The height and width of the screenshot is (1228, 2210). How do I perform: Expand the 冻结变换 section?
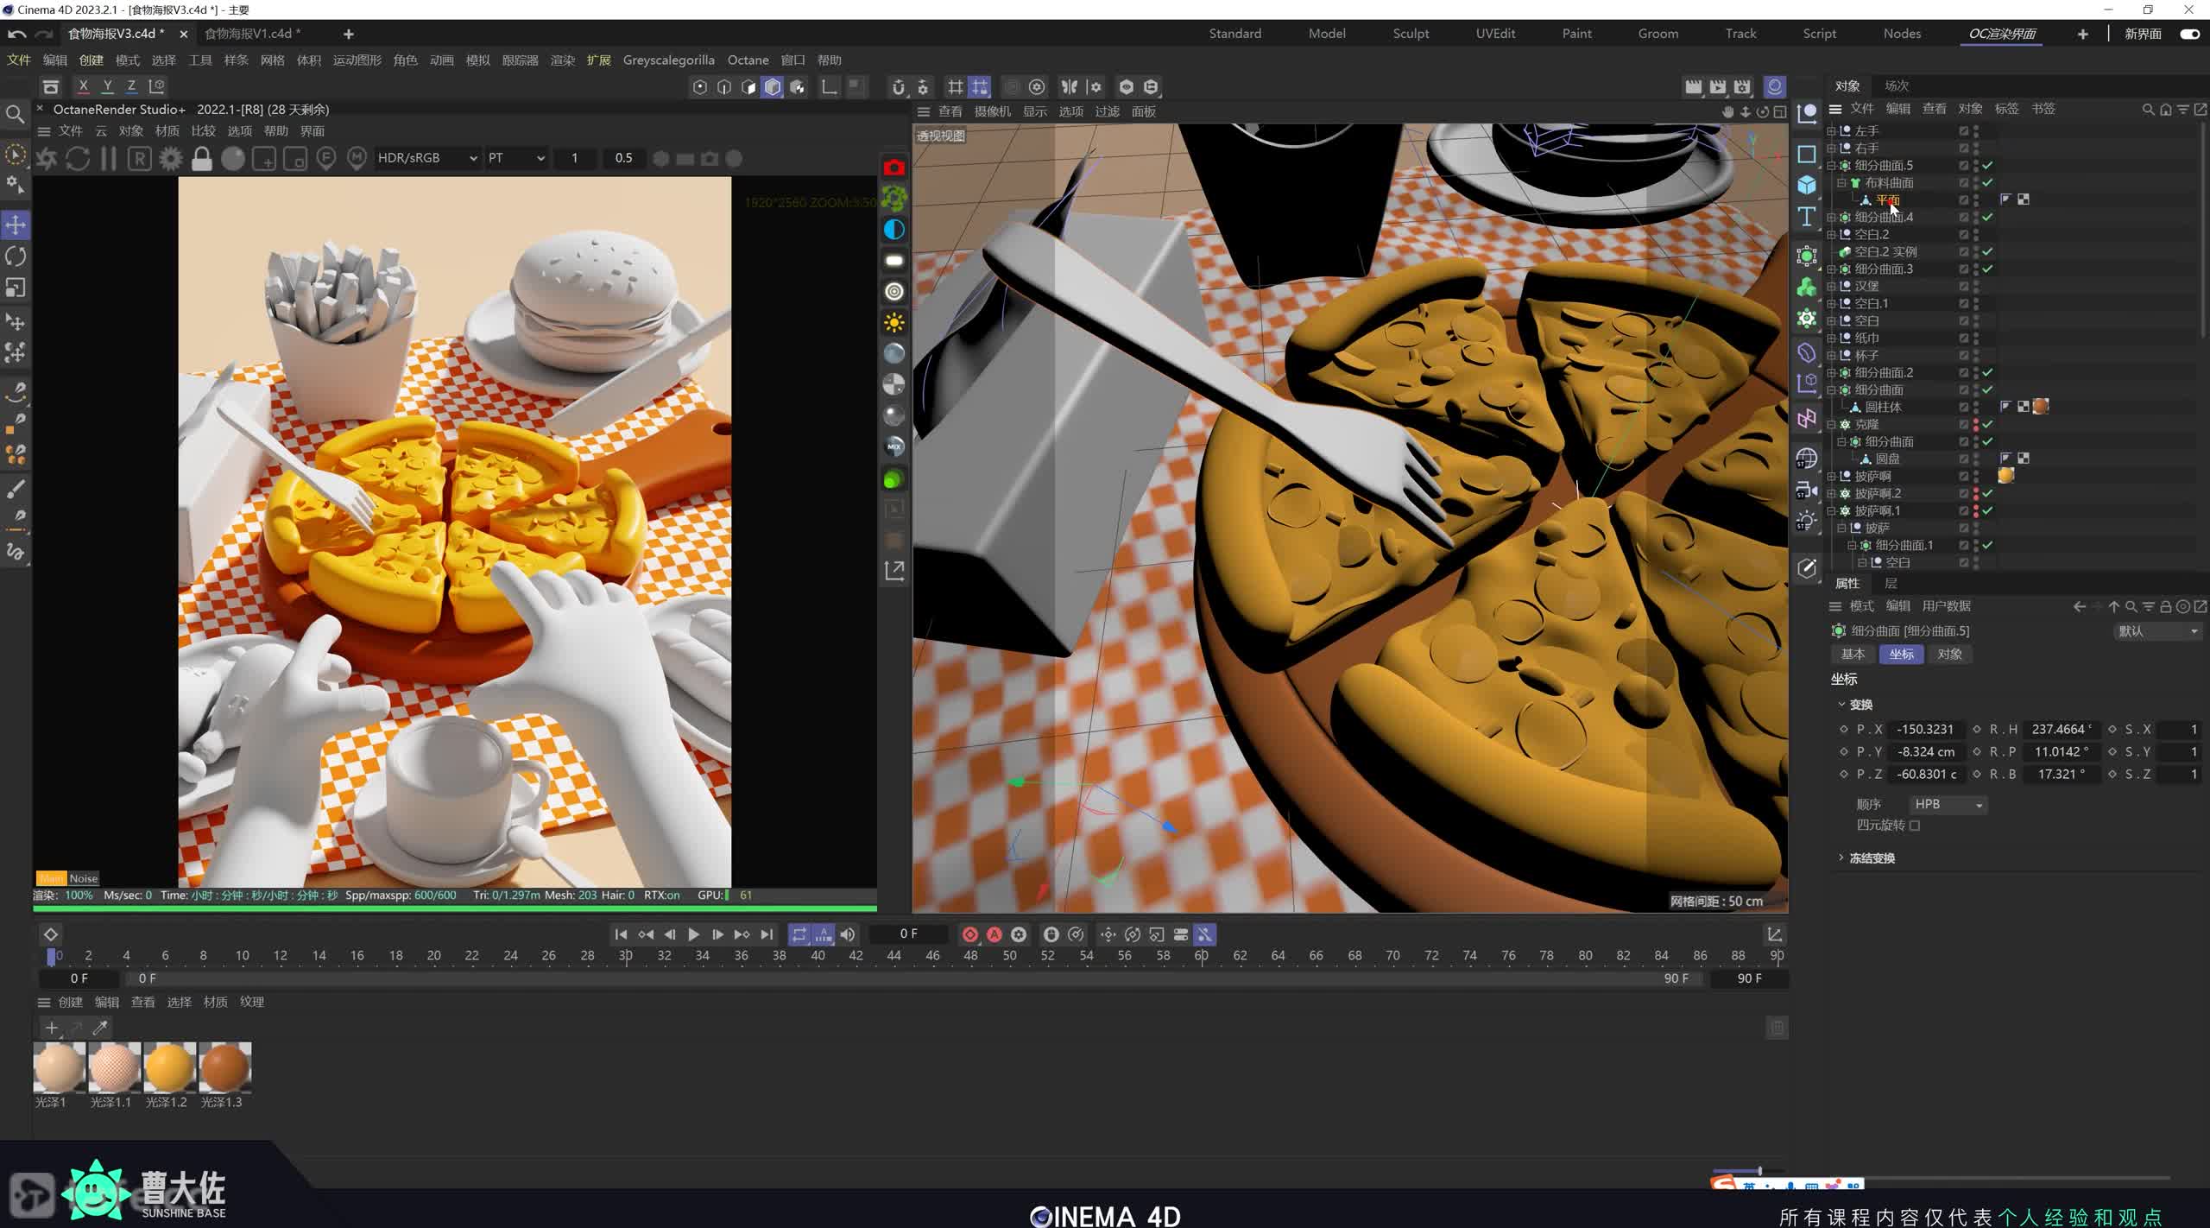[1841, 858]
